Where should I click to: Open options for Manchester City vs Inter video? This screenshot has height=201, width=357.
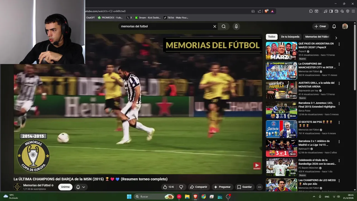click(339, 64)
